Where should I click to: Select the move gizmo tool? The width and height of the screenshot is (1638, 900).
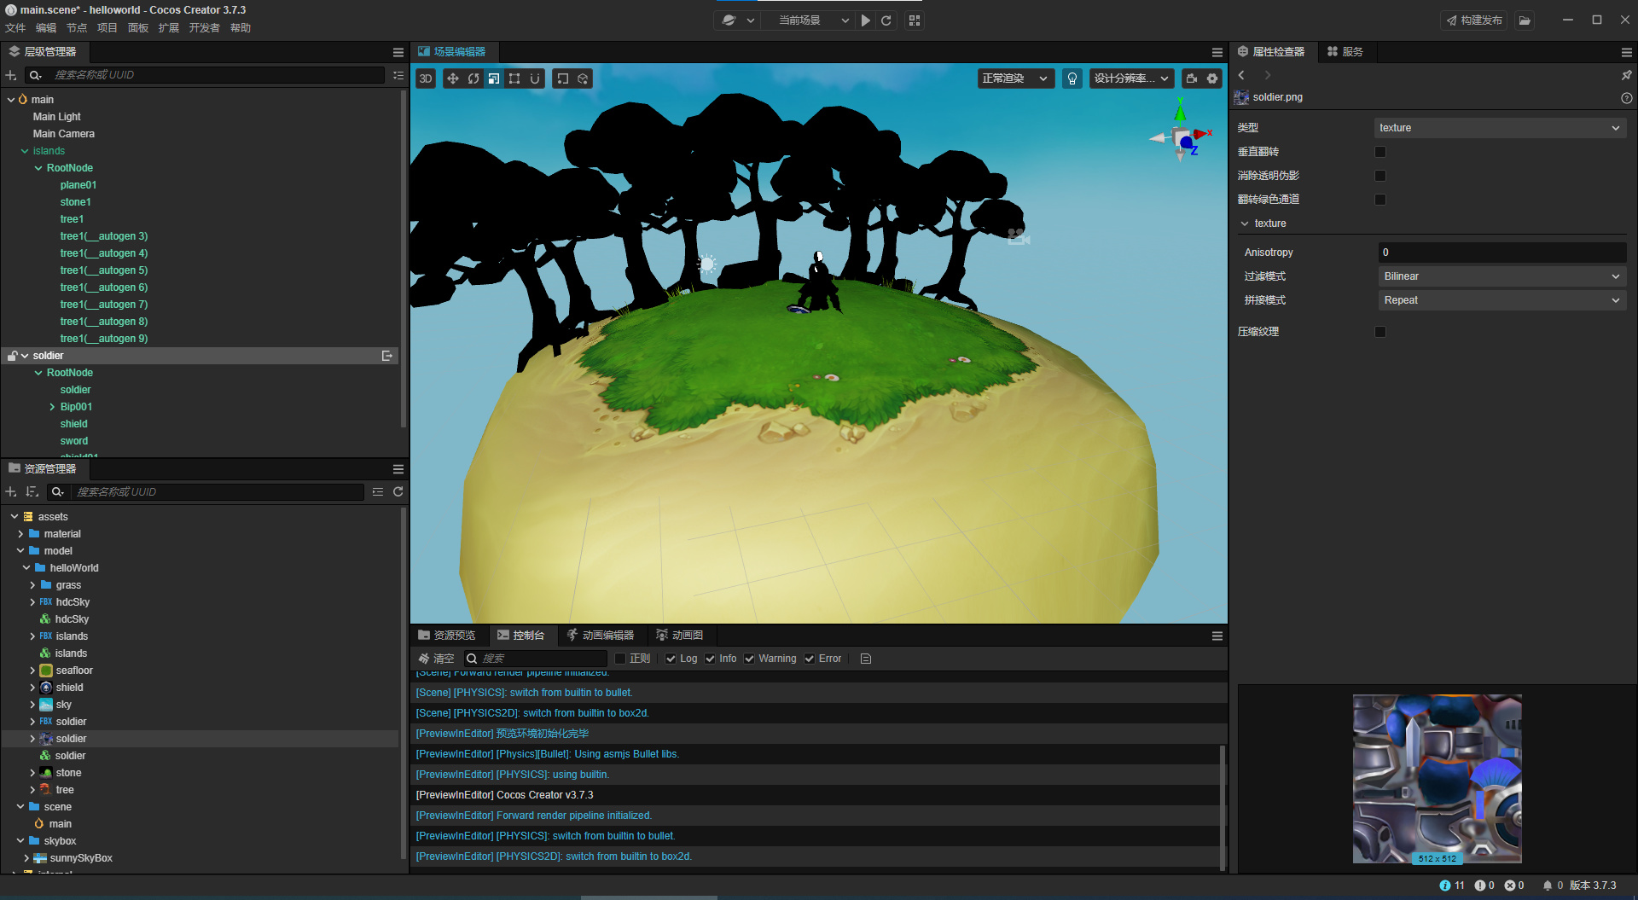point(453,78)
